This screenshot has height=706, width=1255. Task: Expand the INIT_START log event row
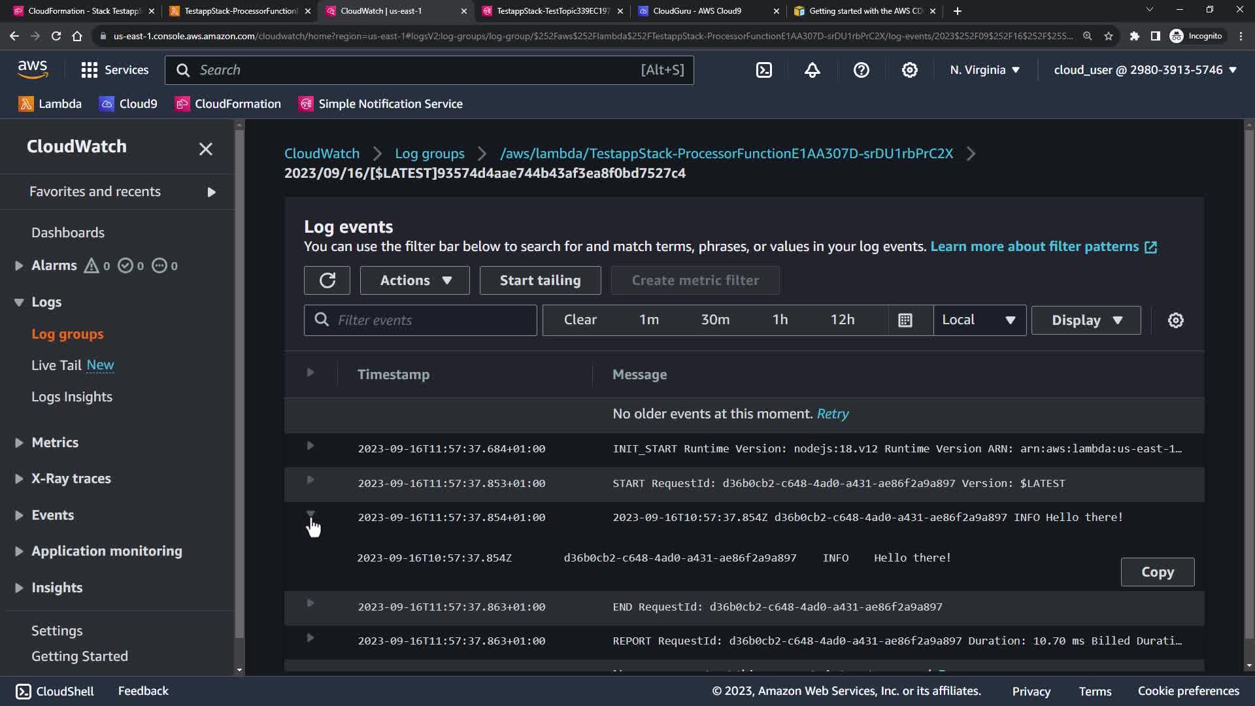coord(310,446)
